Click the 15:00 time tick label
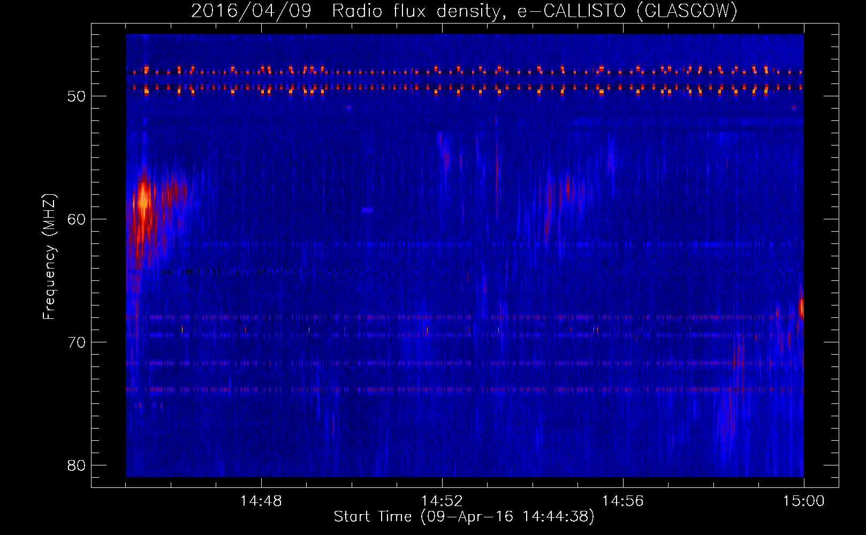Viewport: 866px width, 535px height. 804,501
